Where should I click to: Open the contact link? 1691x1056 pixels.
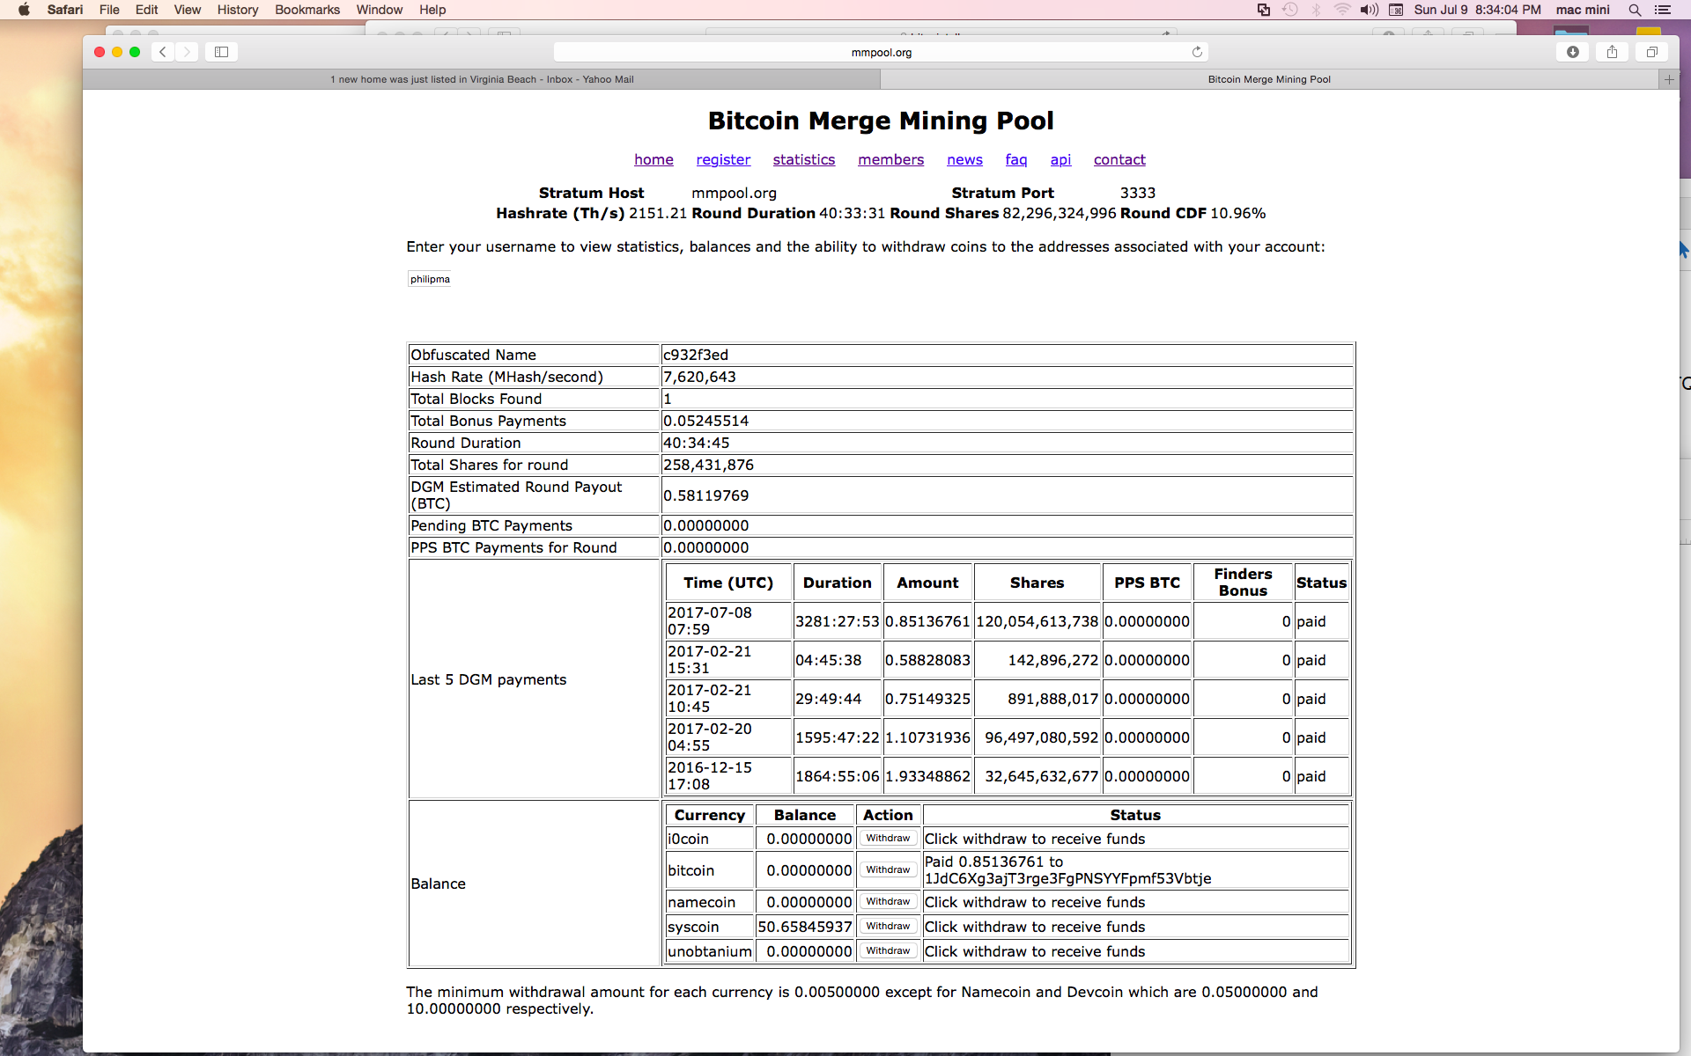pyautogui.click(x=1119, y=159)
